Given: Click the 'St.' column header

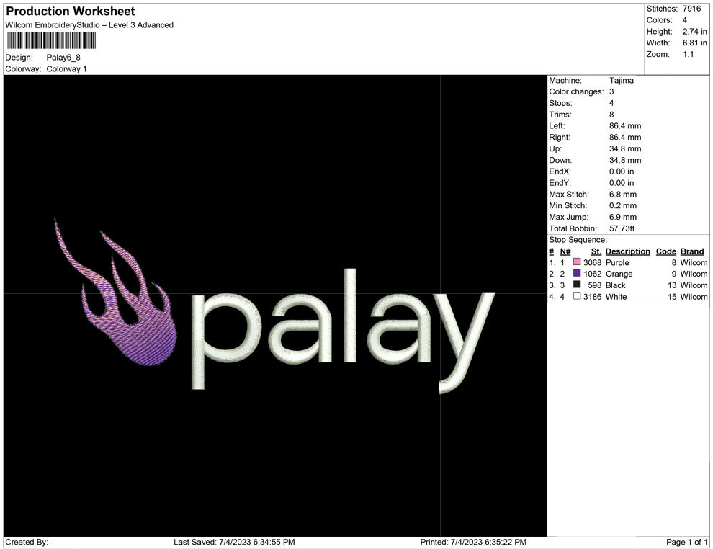Looking at the screenshot, I should [596, 251].
